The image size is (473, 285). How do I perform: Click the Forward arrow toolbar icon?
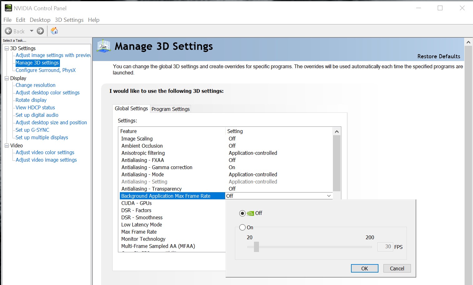pyautogui.click(x=40, y=31)
